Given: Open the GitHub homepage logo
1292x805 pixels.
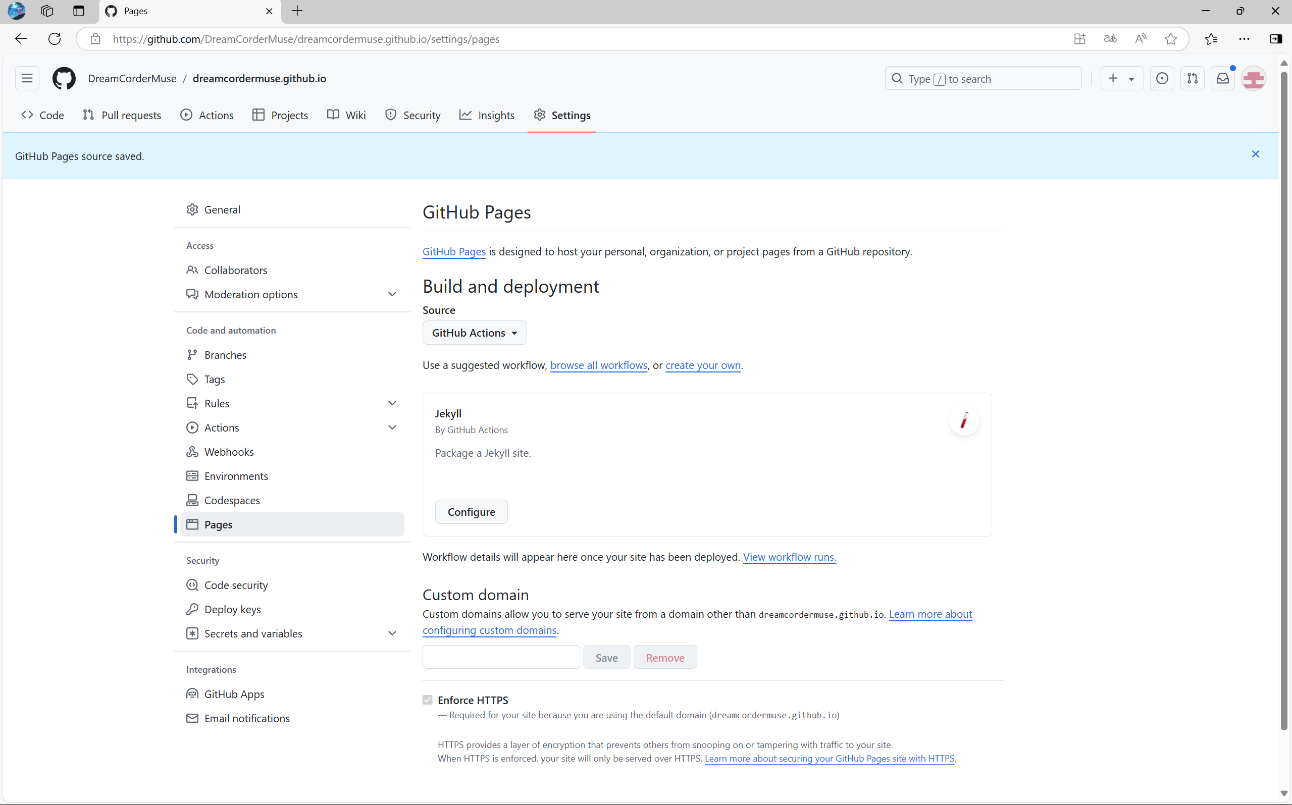Looking at the screenshot, I should click(64, 78).
